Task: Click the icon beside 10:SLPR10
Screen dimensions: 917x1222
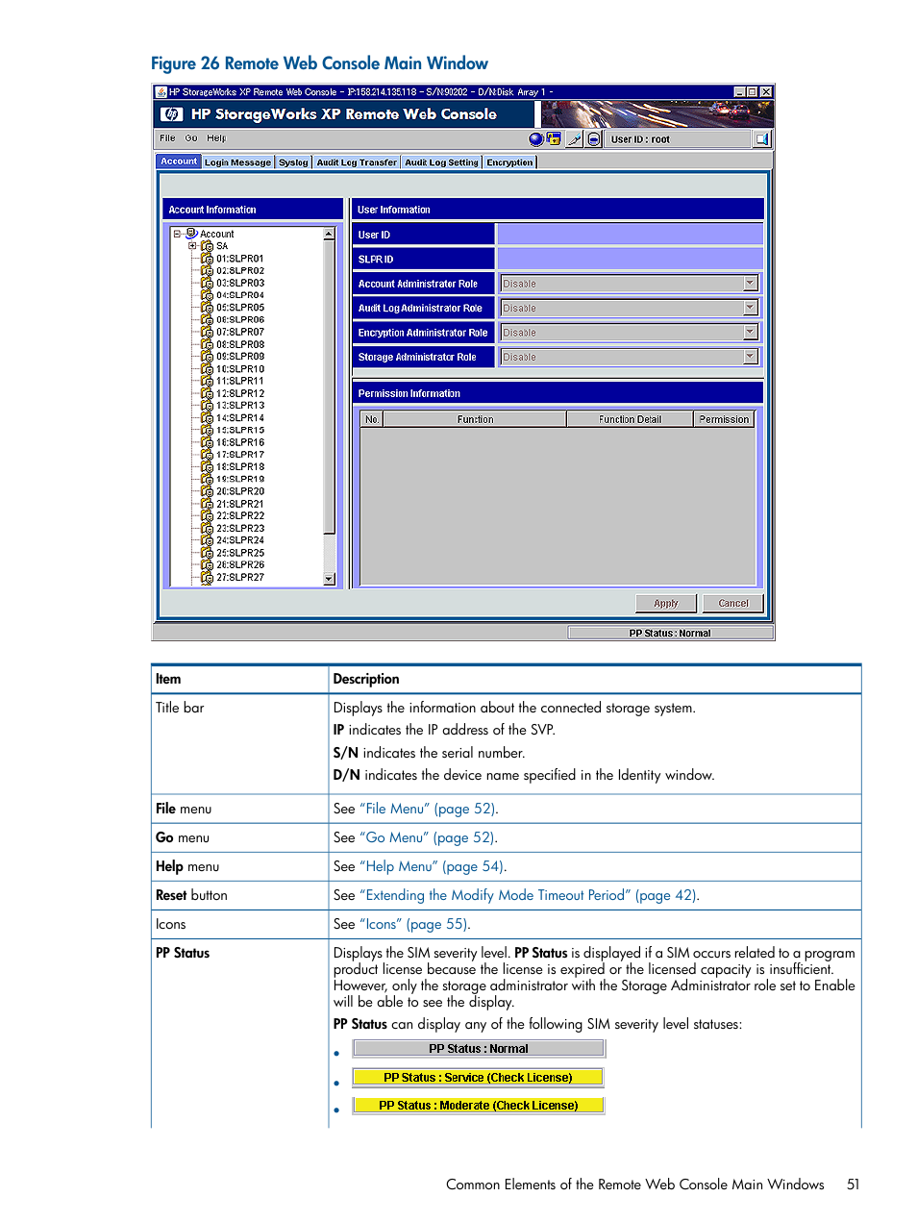Action: click(207, 369)
